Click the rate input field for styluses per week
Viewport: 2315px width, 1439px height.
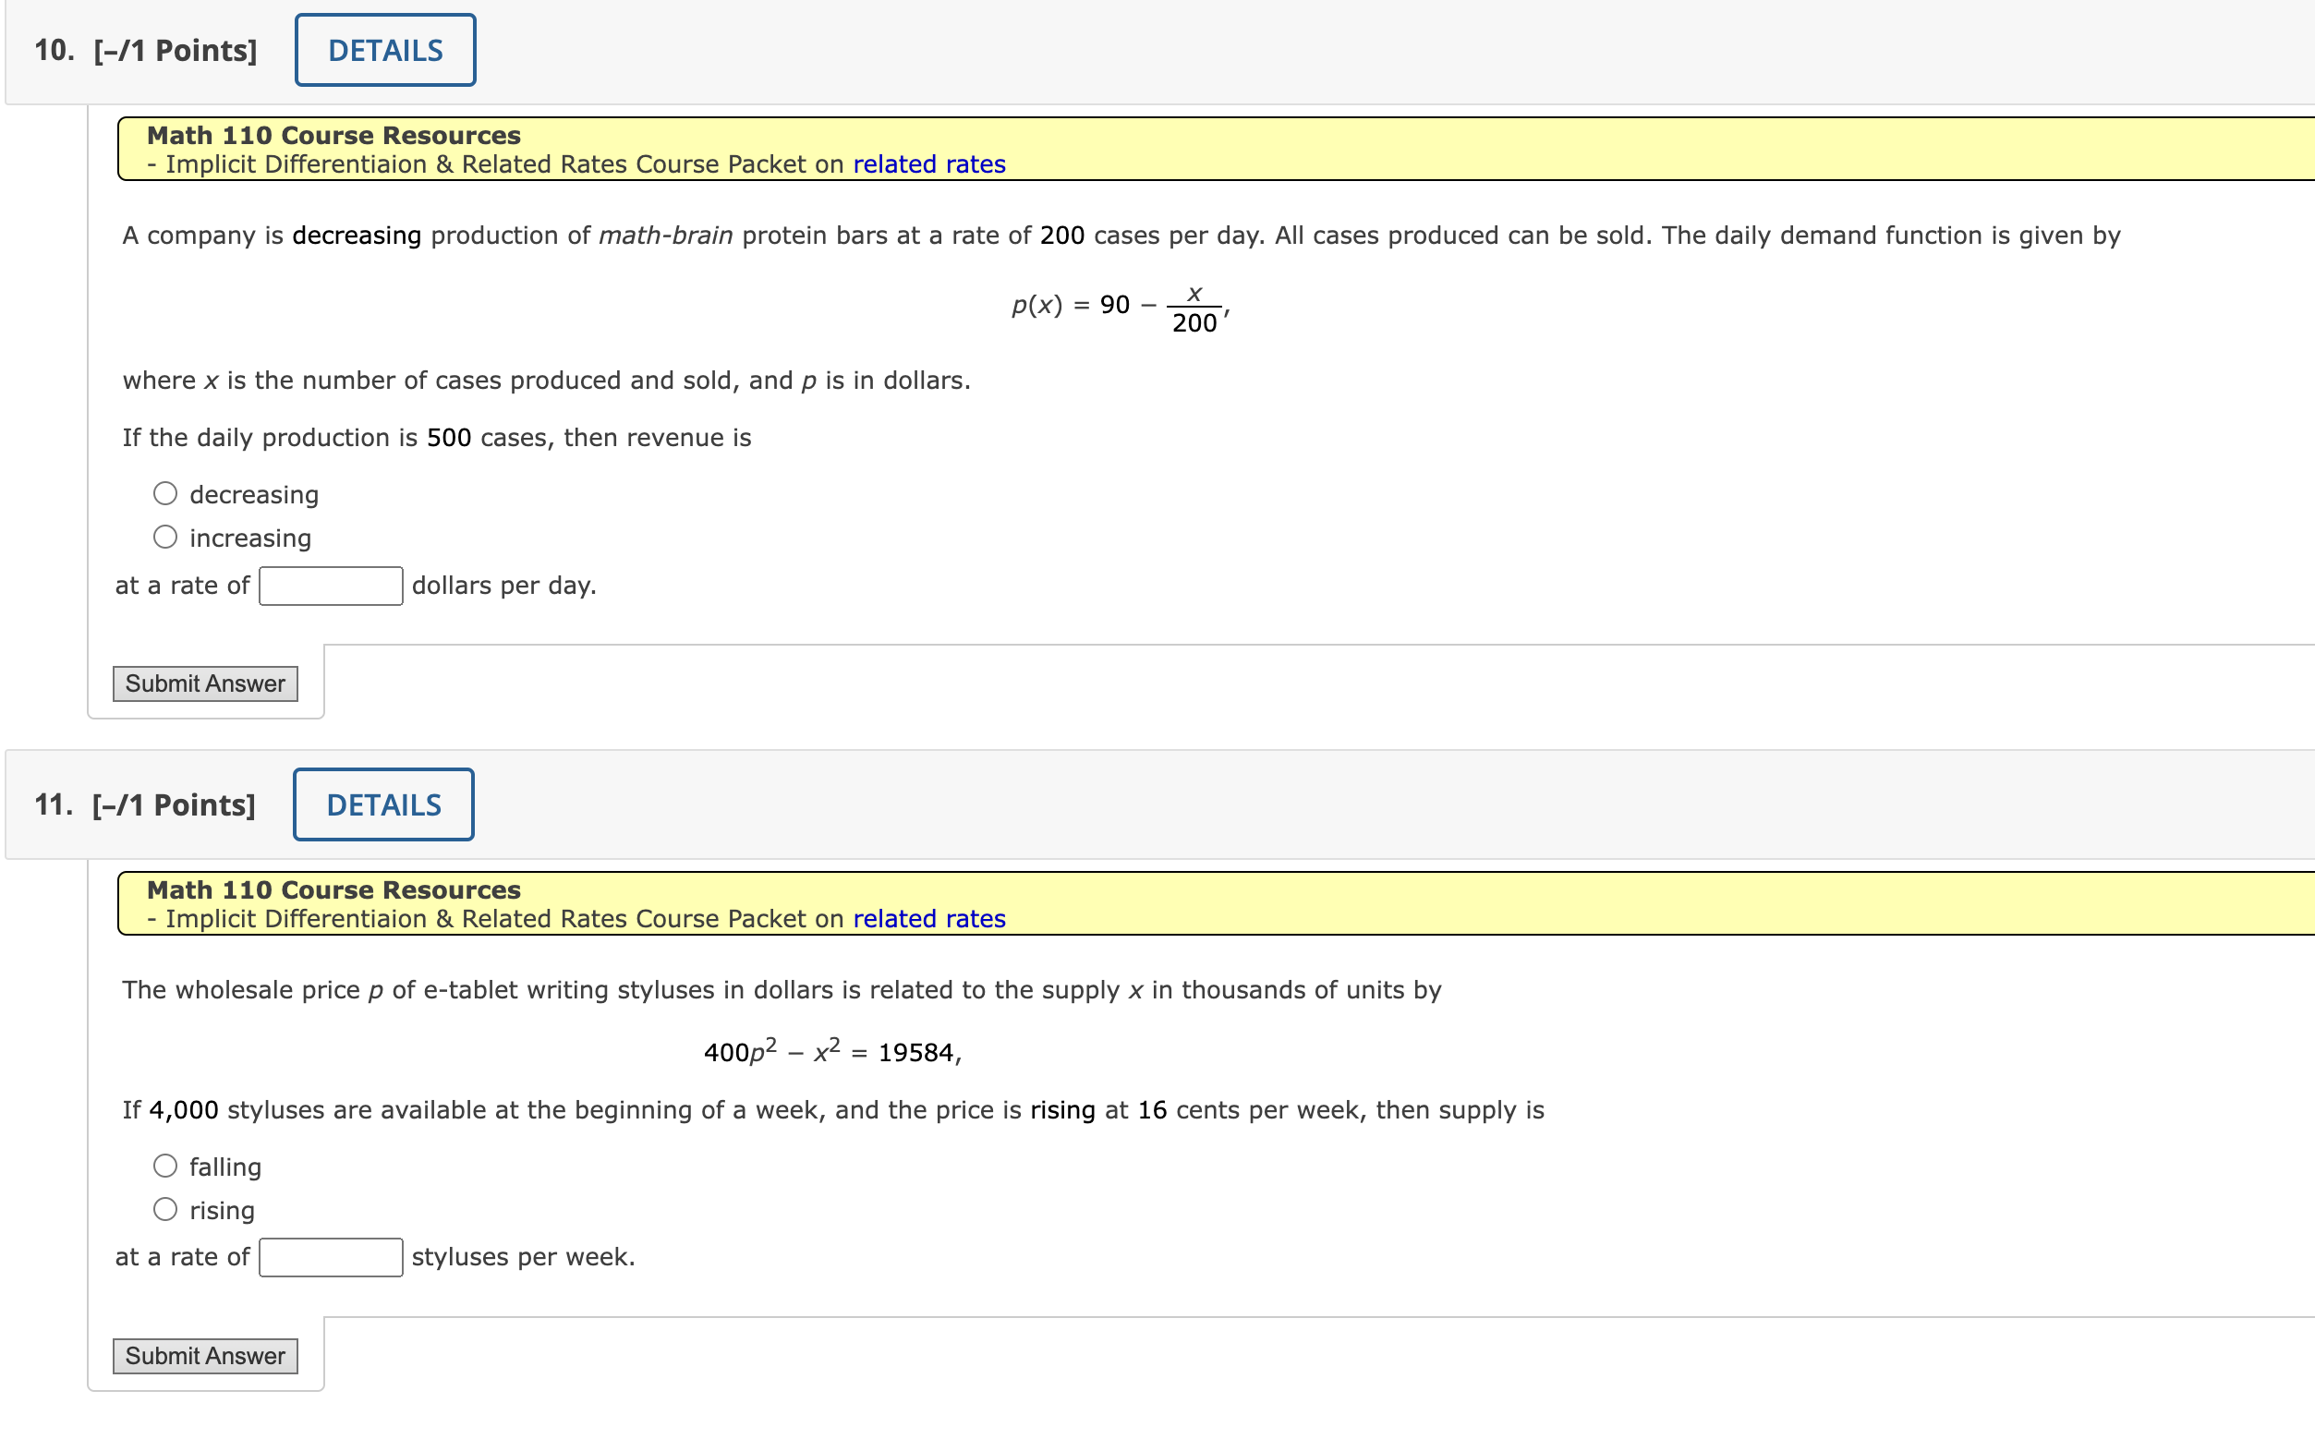pos(331,1256)
